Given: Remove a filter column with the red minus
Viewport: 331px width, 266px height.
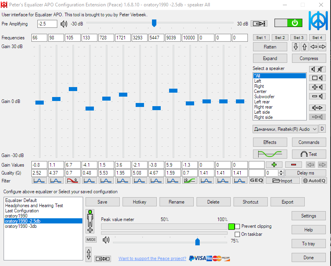Looking at the screenshot, I should [294, 165].
